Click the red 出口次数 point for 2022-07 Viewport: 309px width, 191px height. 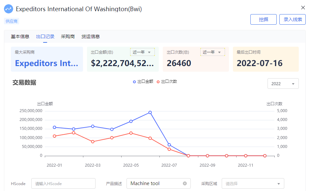pos(169,149)
